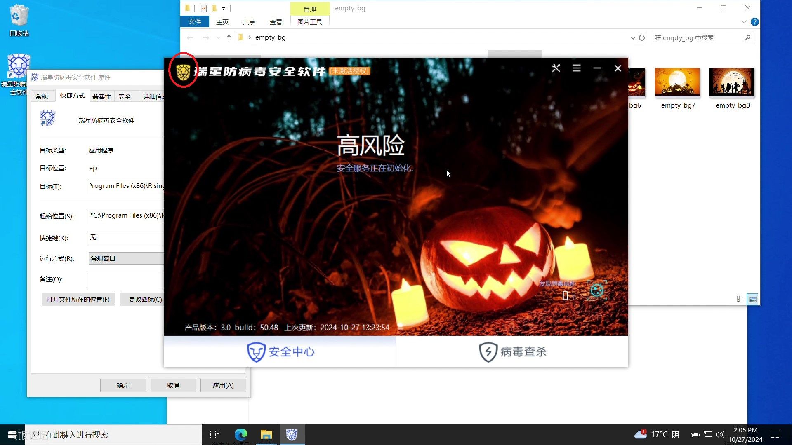The width and height of the screenshot is (792, 445).
Task: Click the empty 备注 field
Action: pos(127,279)
